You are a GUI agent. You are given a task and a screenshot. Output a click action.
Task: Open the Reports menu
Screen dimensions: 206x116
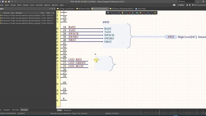pyautogui.click(x=47, y=5)
